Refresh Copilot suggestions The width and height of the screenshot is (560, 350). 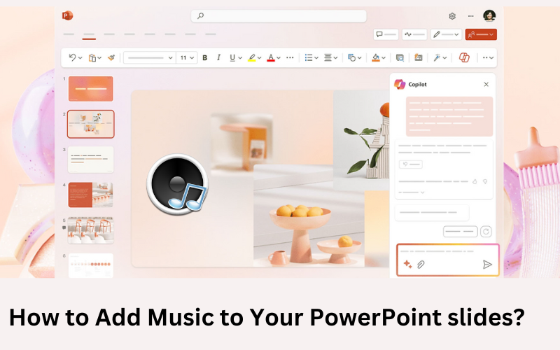tap(486, 232)
